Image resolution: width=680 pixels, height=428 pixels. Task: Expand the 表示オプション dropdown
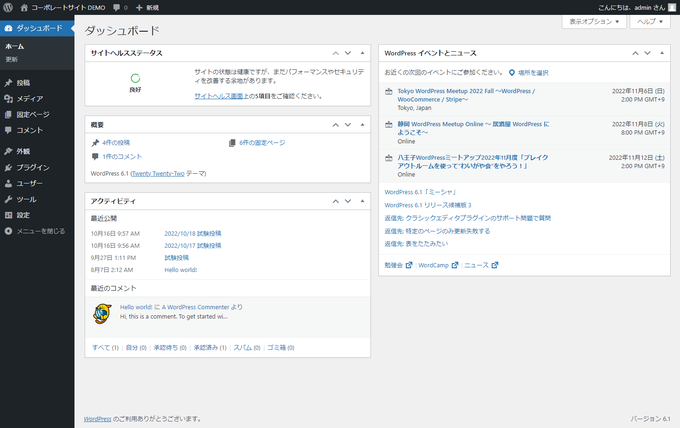coord(594,21)
